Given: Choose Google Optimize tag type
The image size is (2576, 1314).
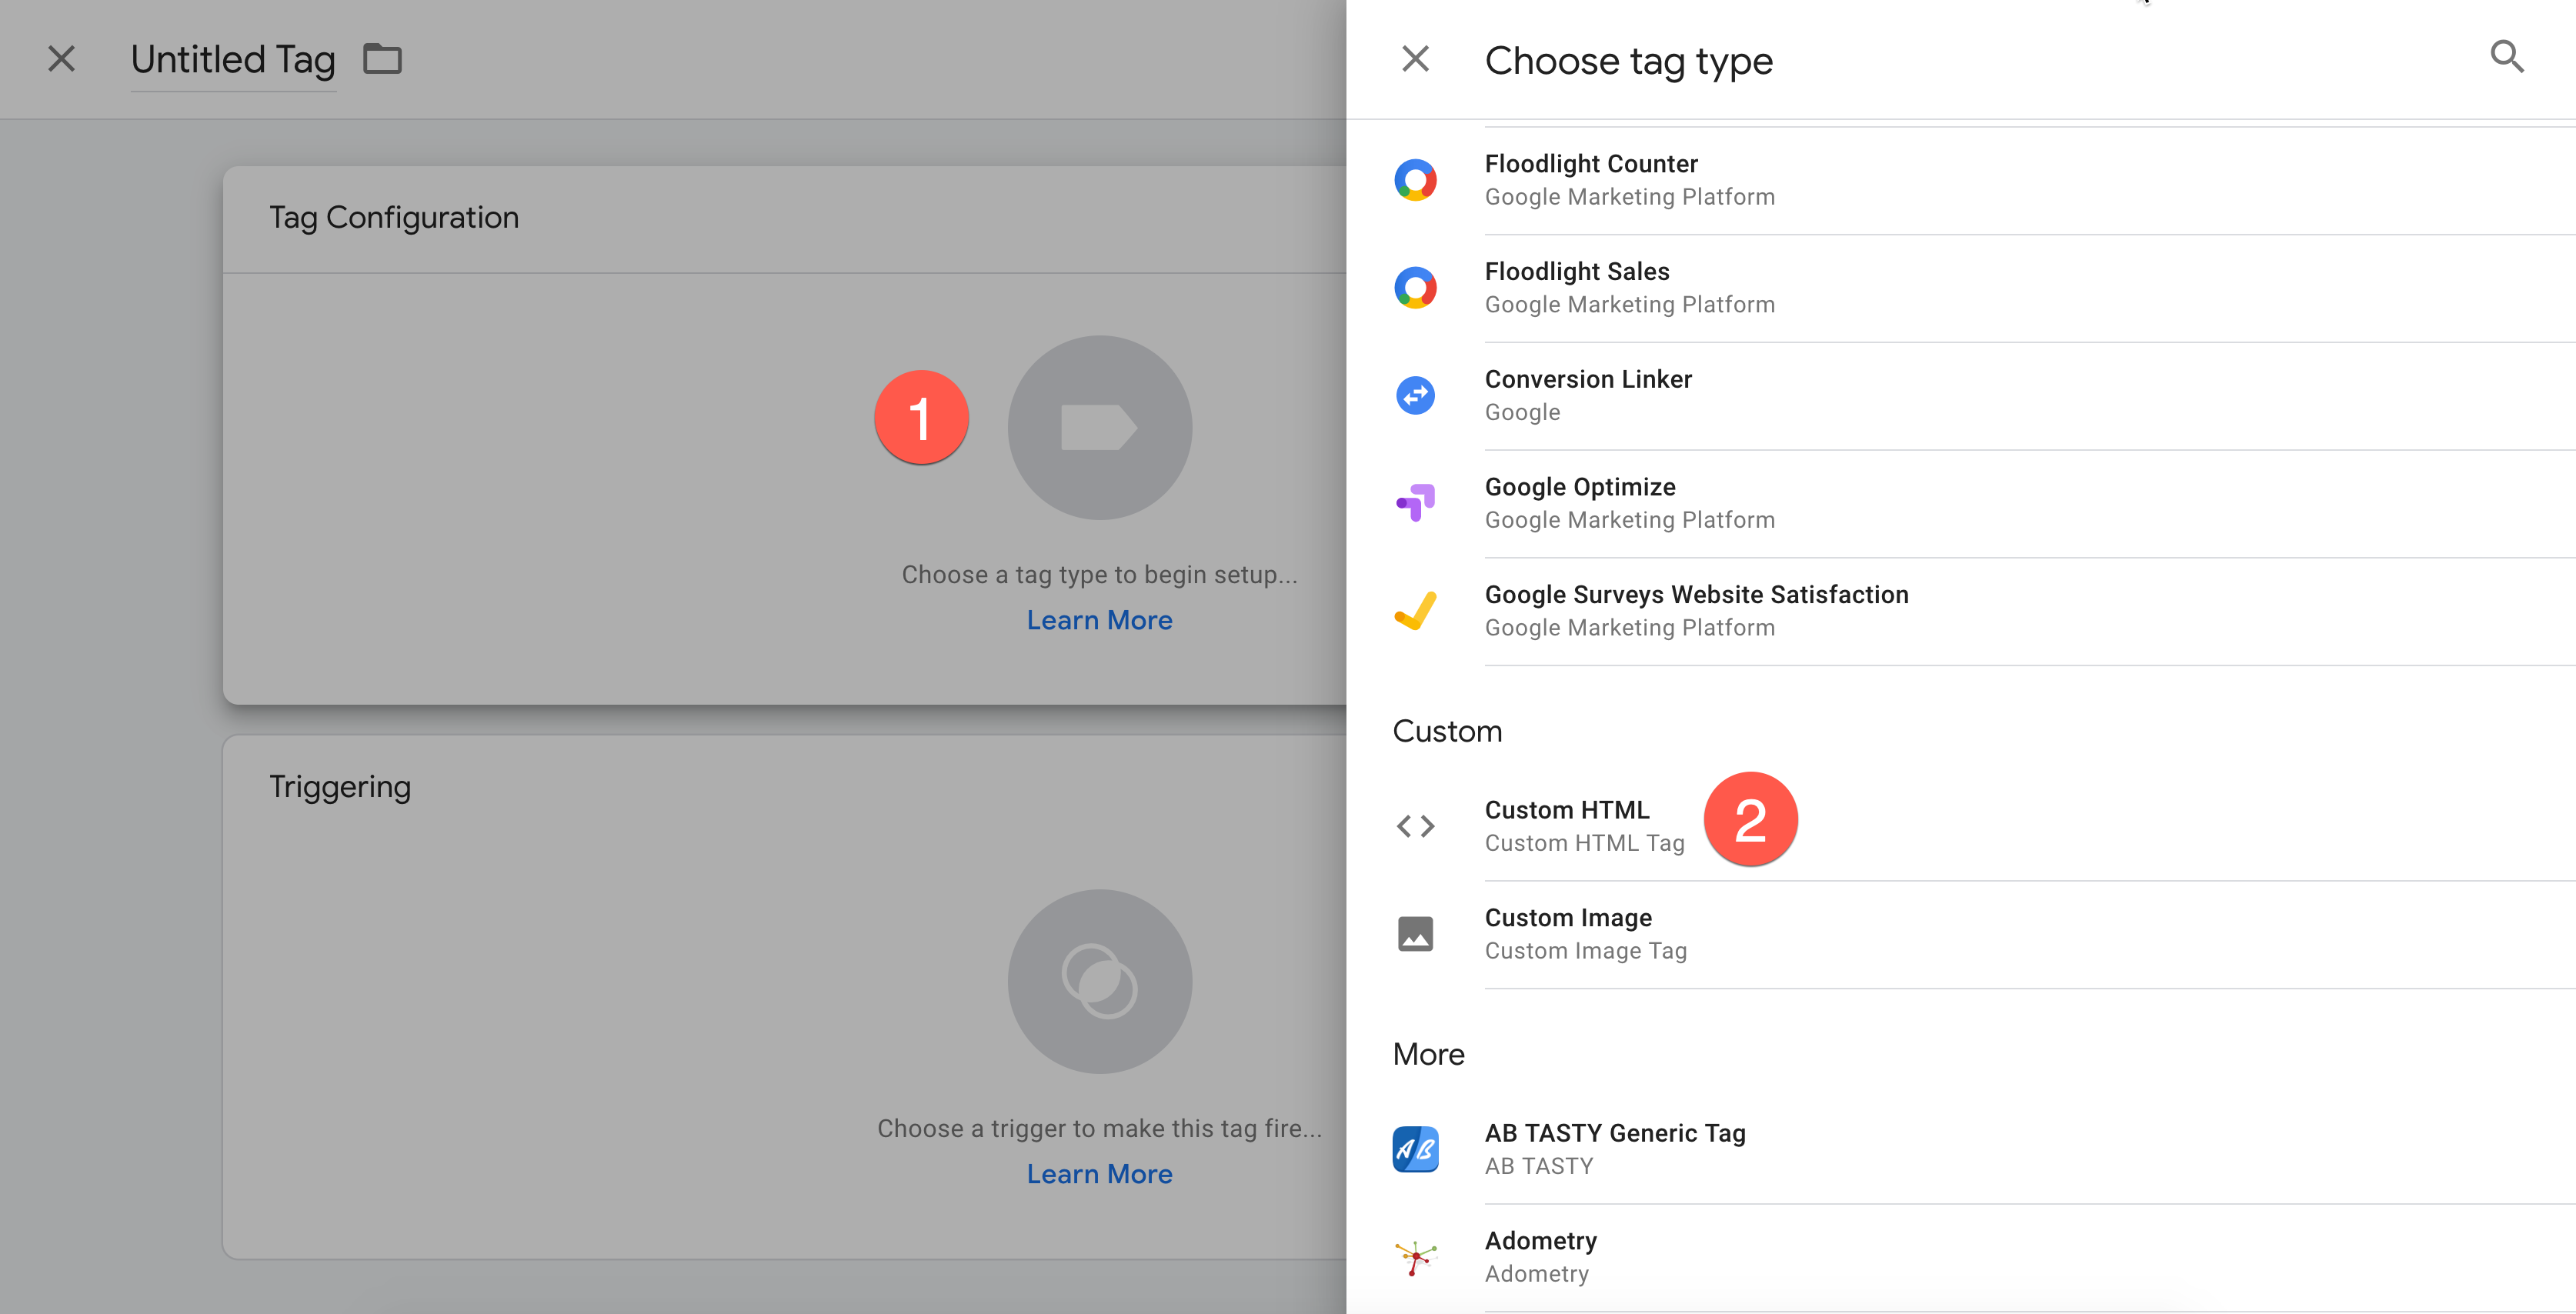Looking at the screenshot, I should (1961, 504).
